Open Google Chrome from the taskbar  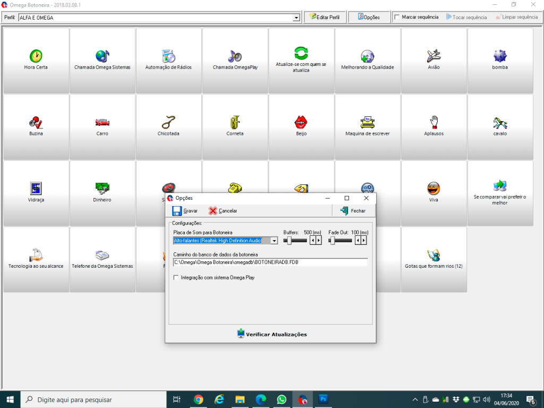[x=199, y=399]
